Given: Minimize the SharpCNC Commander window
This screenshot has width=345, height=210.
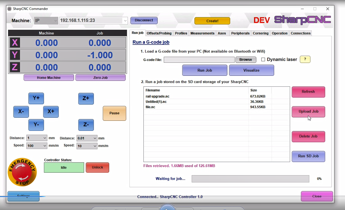Looking at the screenshot, I should coord(302,9).
